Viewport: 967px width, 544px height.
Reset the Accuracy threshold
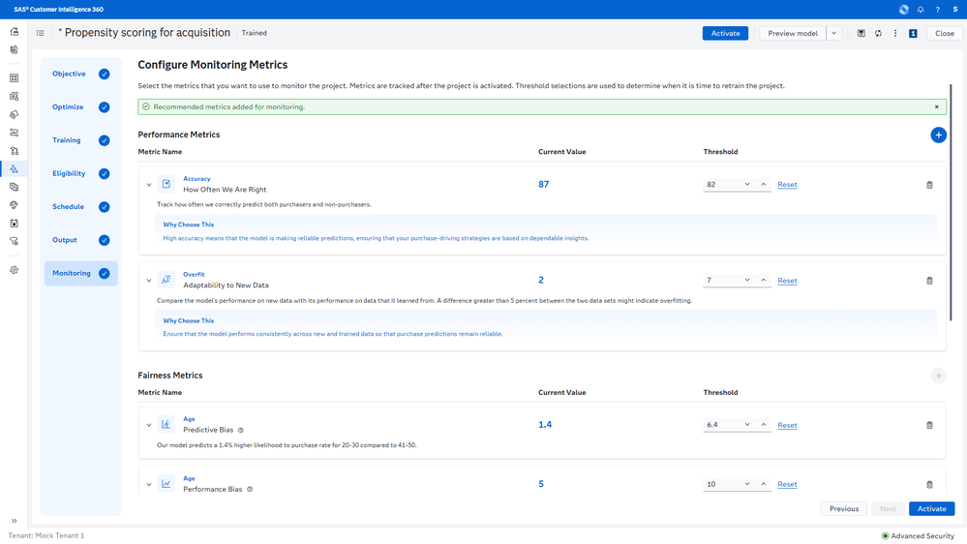(x=787, y=185)
